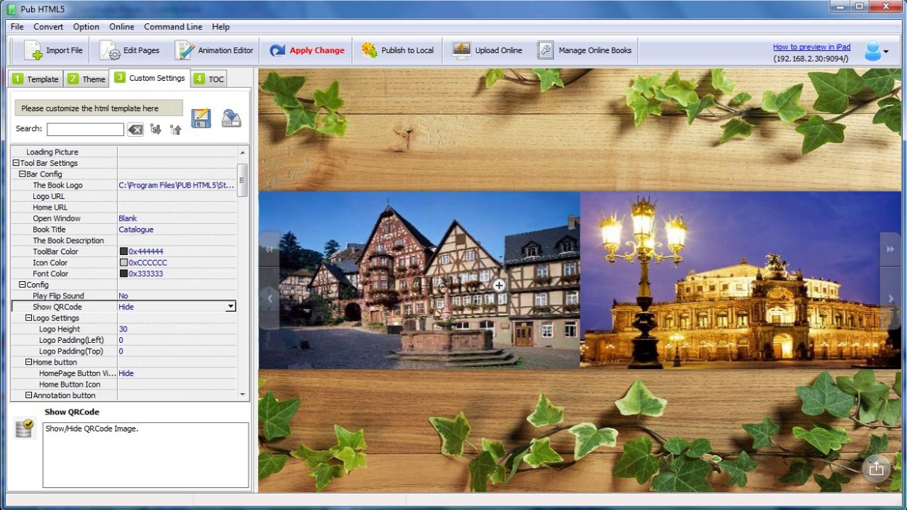Select the Logo Padding(Left) row
This screenshot has width=907, height=510.
[124, 340]
